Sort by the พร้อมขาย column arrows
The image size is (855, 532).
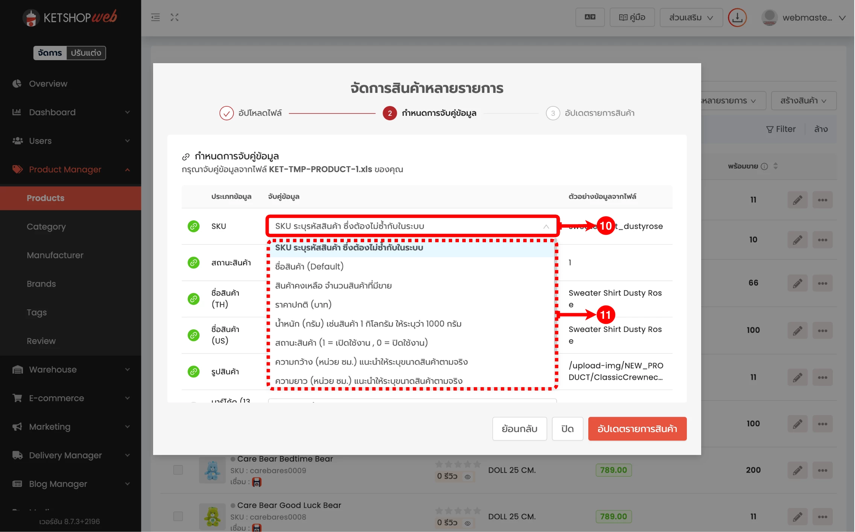point(775,166)
